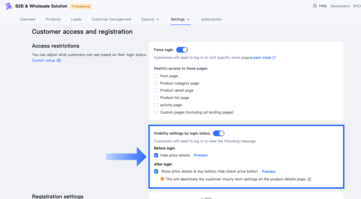Go to the Customer management tab
The height and width of the screenshot is (199, 361).
(x=111, y=19)
